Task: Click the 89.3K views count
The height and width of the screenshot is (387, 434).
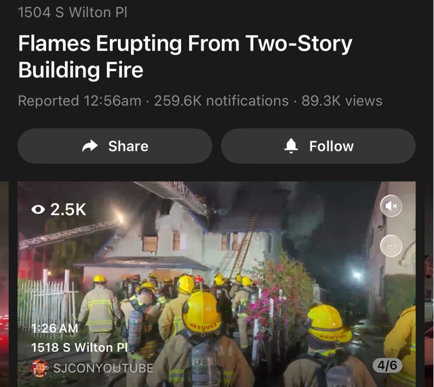Action: pos(342,101)
